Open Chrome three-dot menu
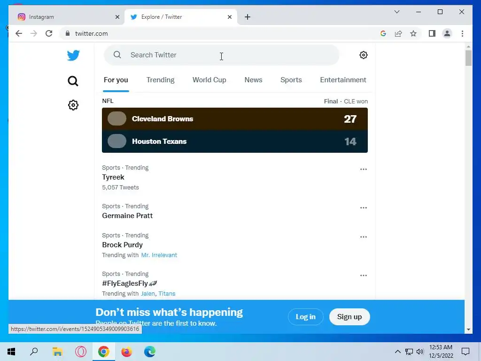 pyautogui.click(x=462, y=33)
